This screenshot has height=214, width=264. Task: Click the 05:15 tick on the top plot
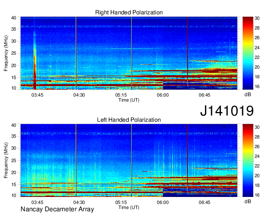coord(121,95)
